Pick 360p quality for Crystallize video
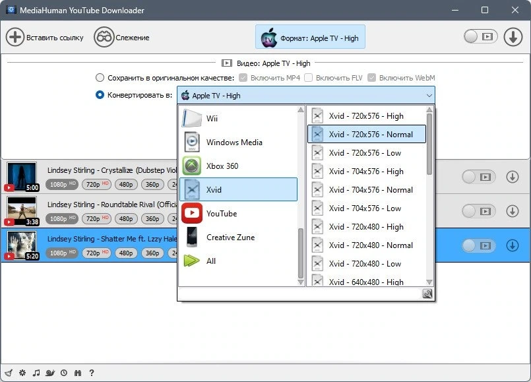The width and height of the screenshot is (531, 382). coord(152,184)
